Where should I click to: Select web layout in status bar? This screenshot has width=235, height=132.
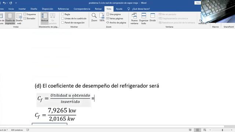[x=205, y=130]
